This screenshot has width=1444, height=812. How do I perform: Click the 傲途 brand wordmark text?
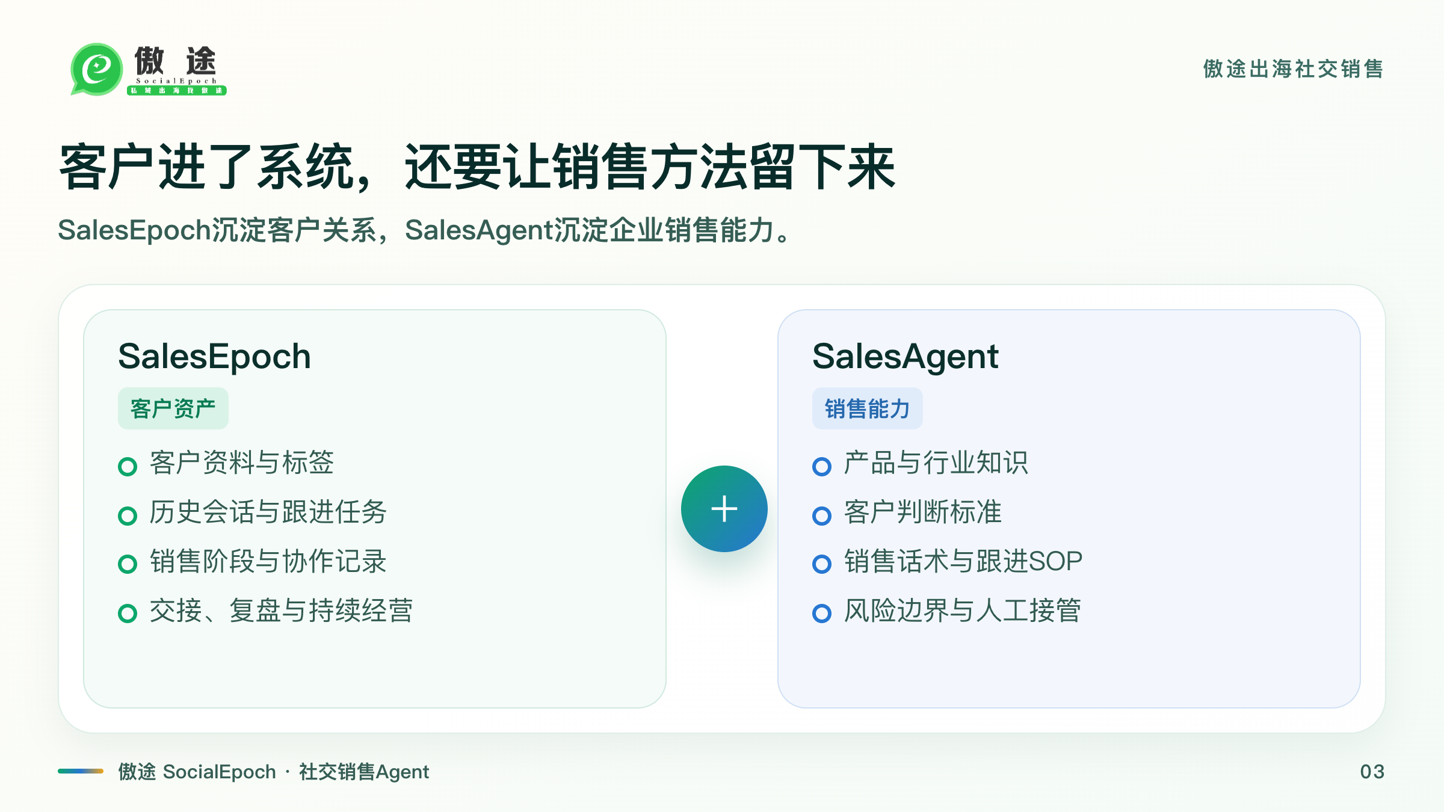click(x=176, y=61)
